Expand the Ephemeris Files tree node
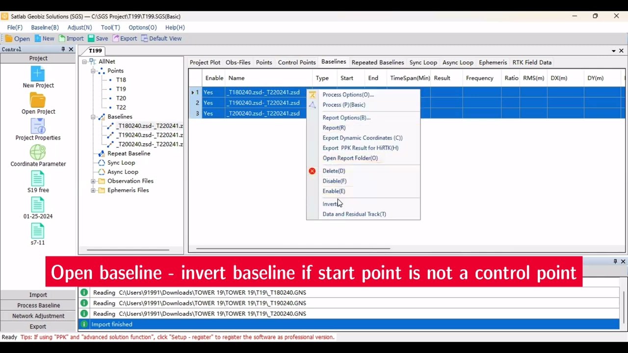628x353 pixels. (93, 190)
